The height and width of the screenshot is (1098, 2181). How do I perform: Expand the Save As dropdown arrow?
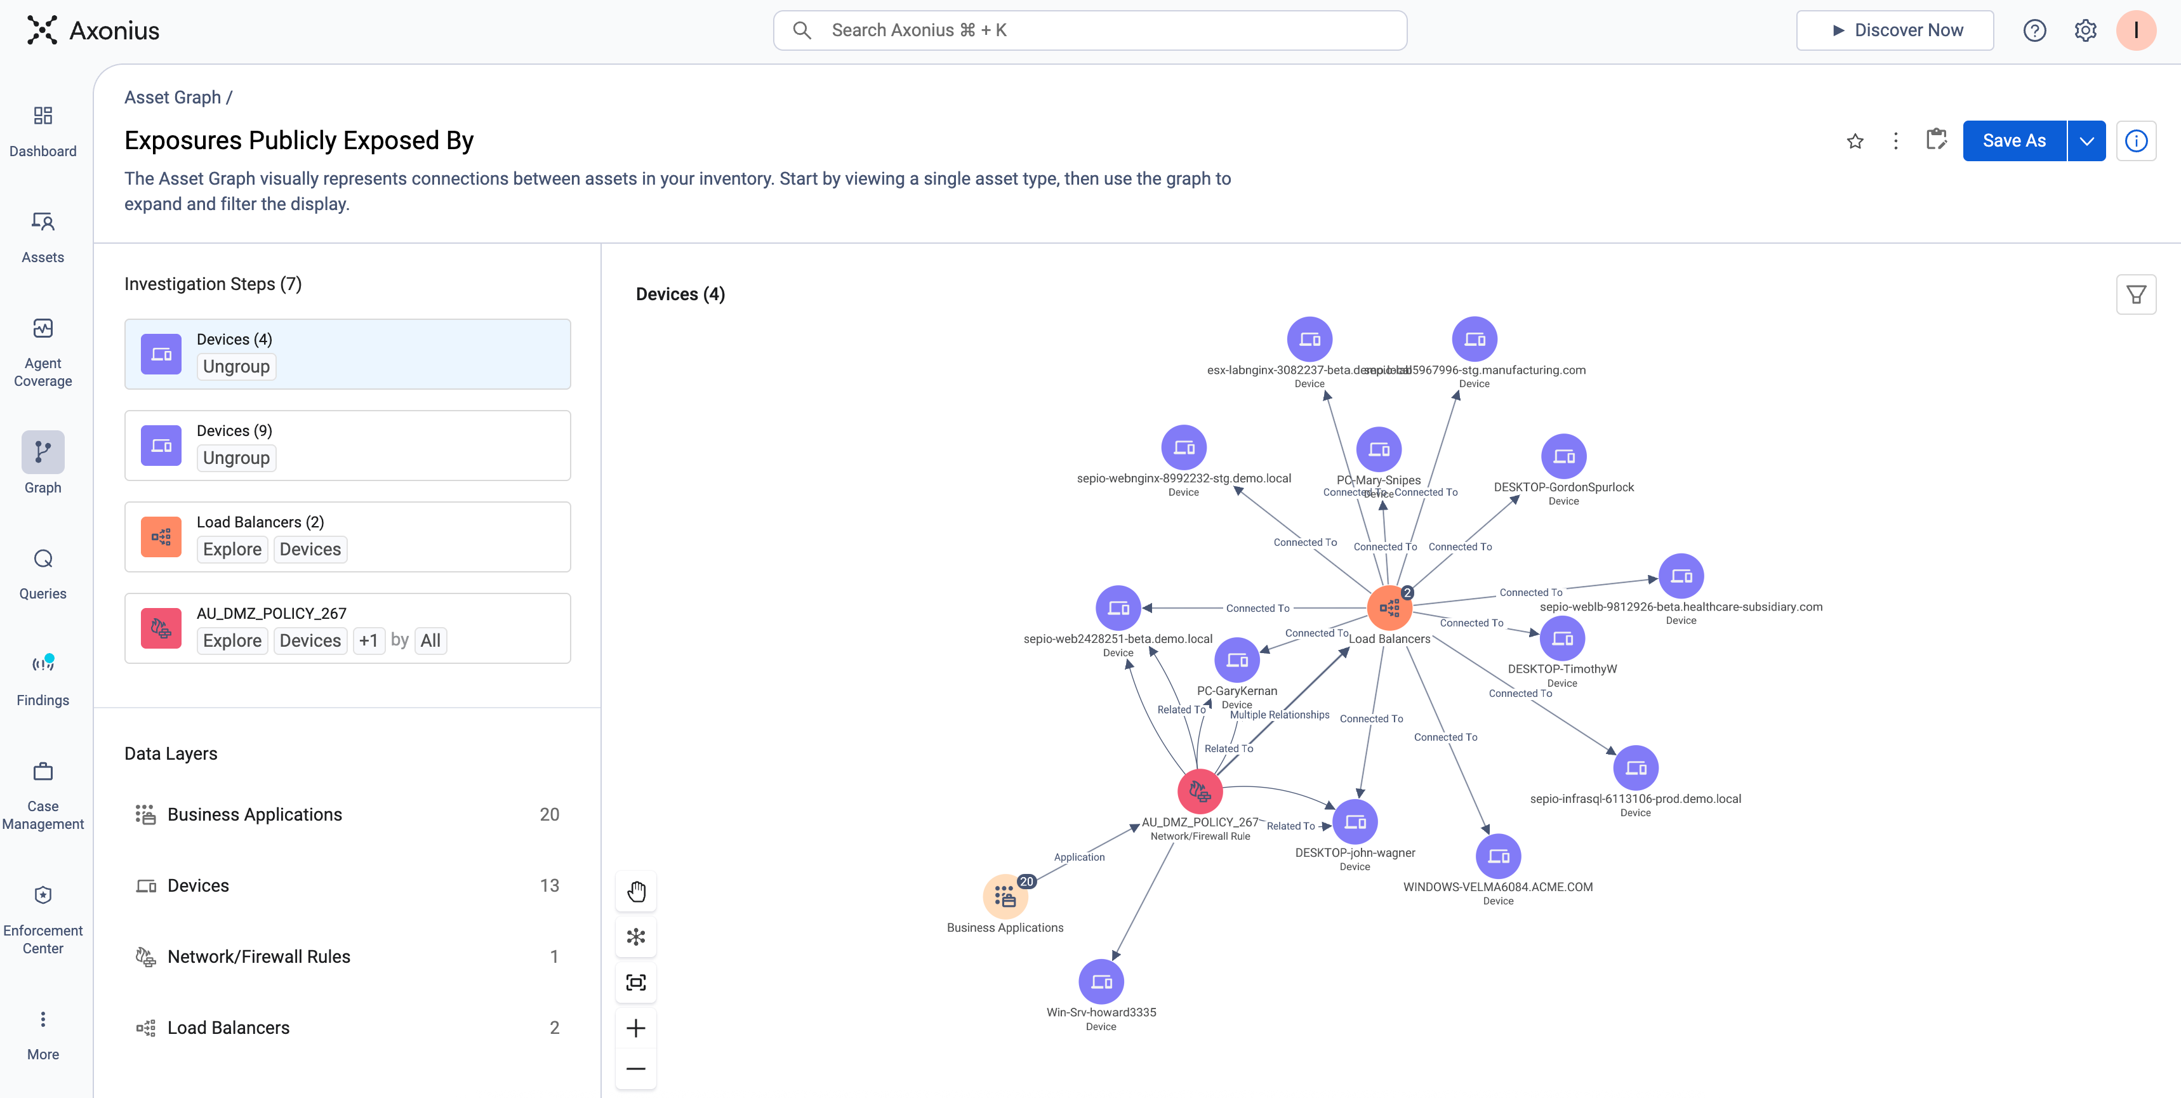2087,142
